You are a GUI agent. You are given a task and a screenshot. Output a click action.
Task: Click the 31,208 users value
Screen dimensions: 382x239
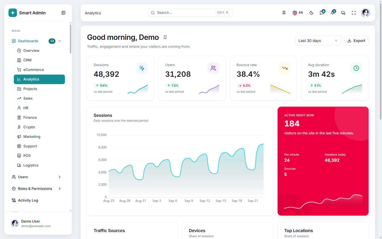(x=178, y=74)
